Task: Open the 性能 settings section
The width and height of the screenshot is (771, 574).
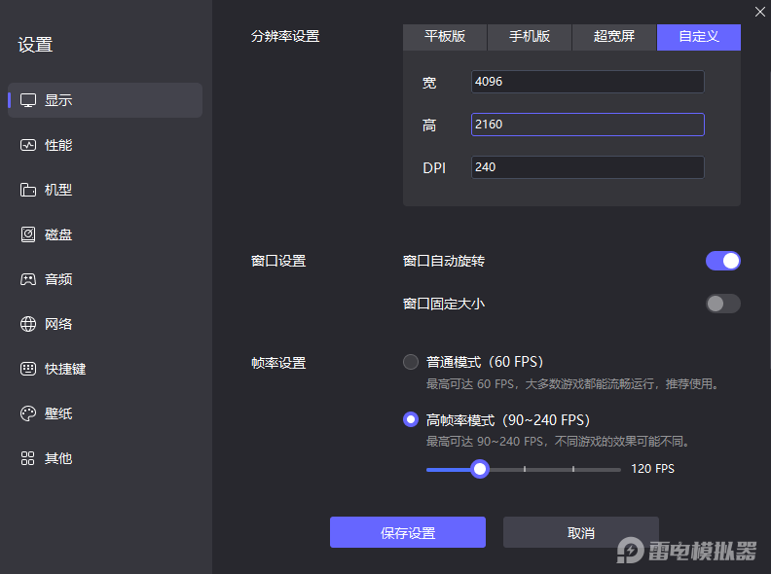Action: coord(105,145)
